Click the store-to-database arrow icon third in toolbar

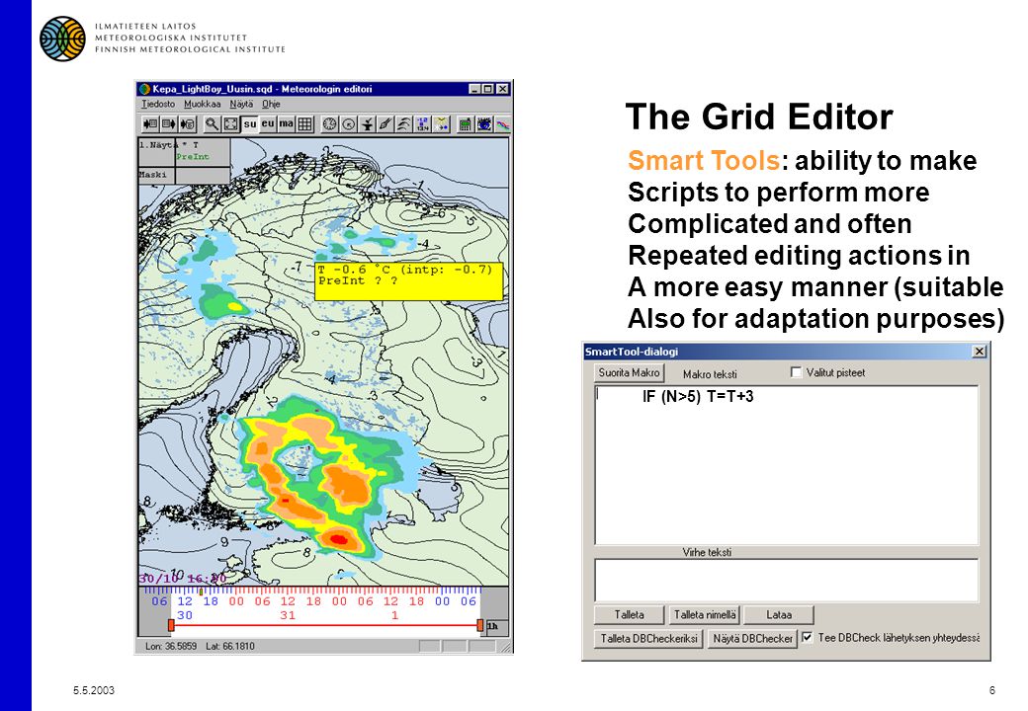tap(188, 123)
